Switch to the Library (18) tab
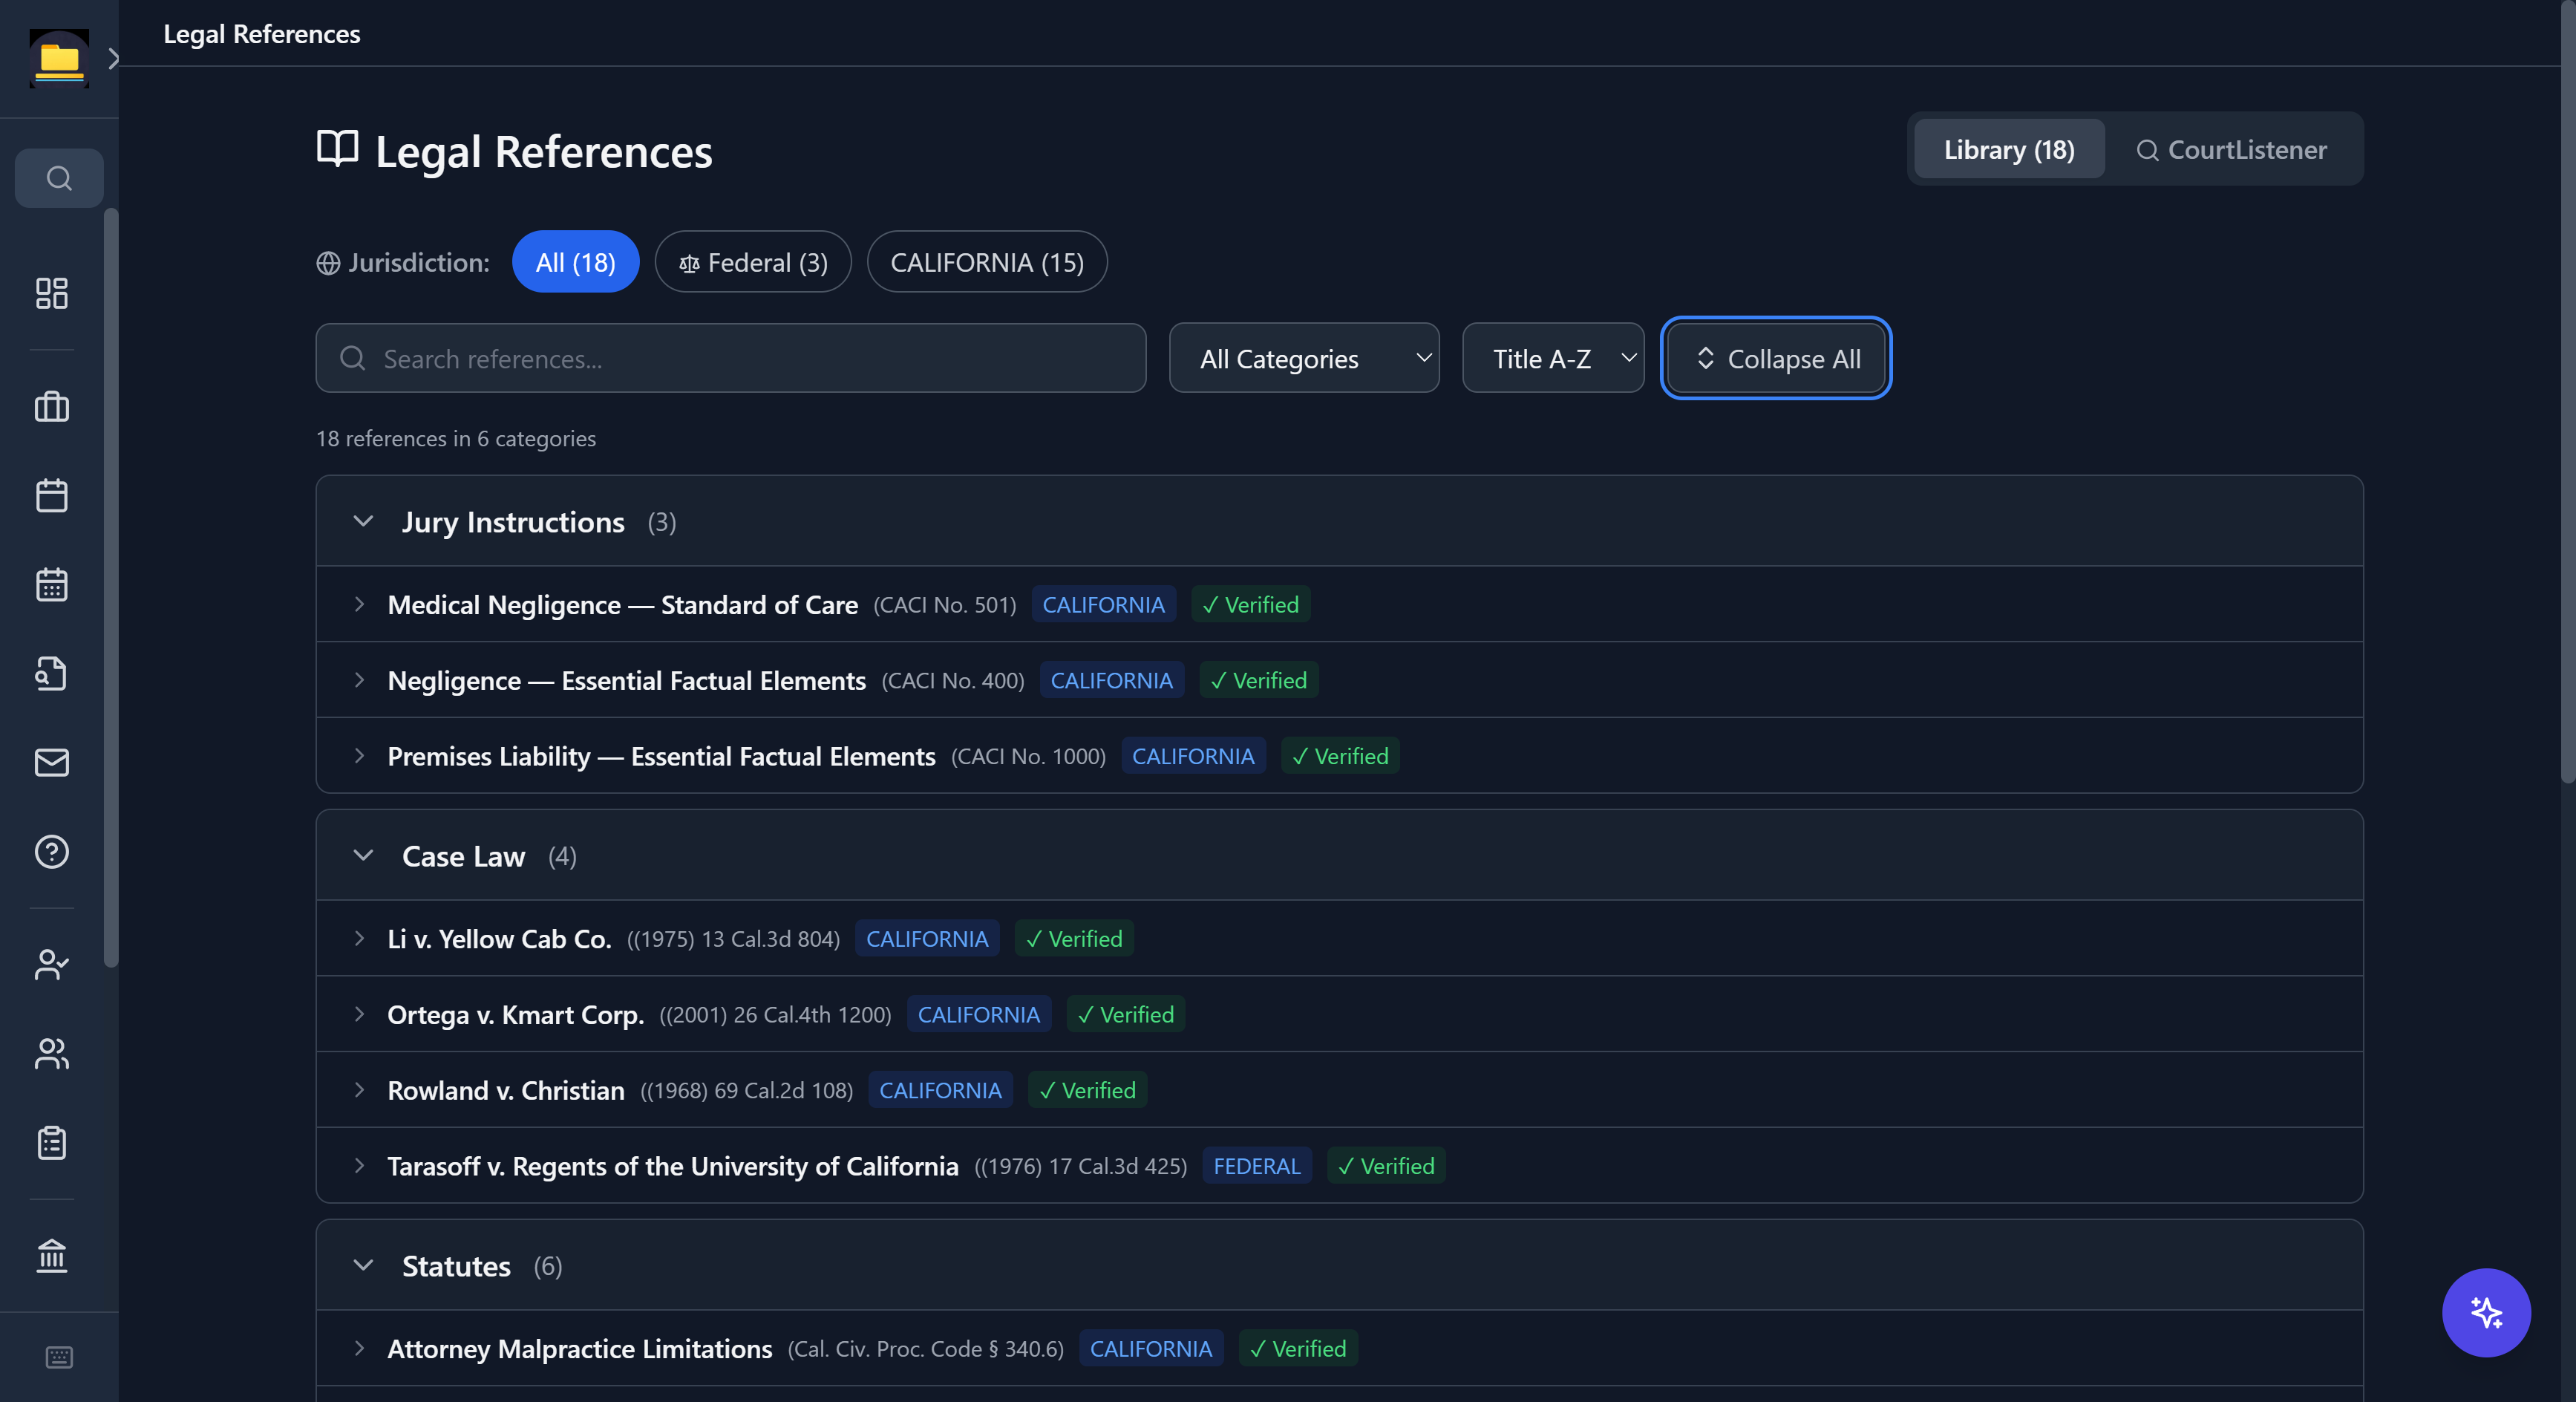The image size is (2576, 1402). point(2008,149)
